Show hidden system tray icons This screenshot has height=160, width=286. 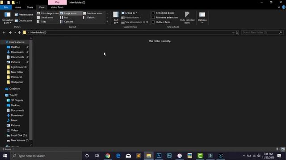[244, 156]
